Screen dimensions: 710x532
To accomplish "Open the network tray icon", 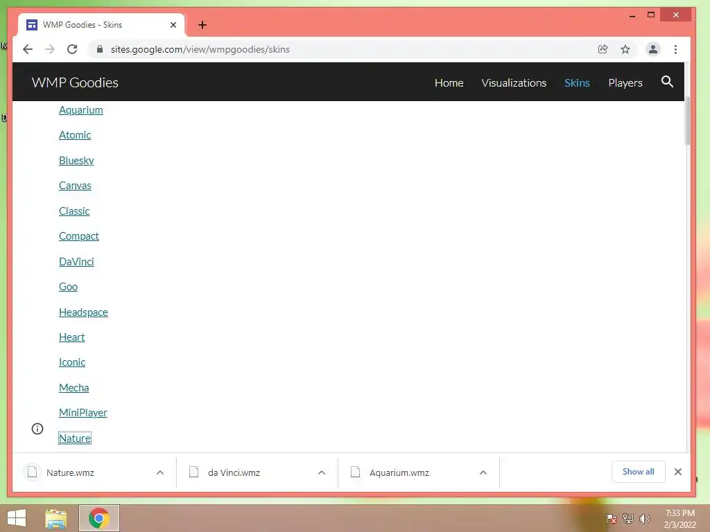I will pos(628,518).
